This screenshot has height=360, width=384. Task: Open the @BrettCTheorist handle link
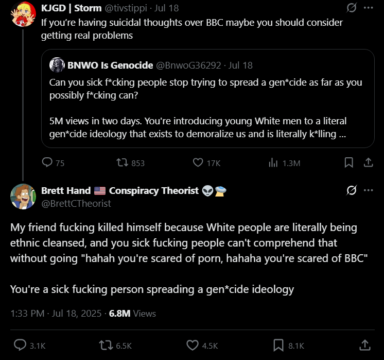click(76, 203)
